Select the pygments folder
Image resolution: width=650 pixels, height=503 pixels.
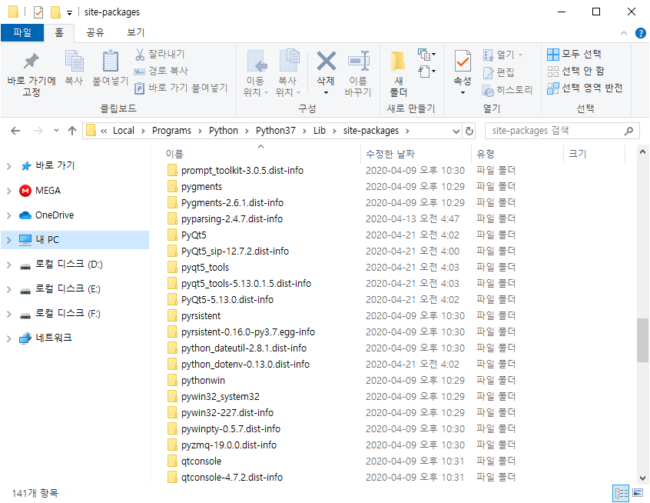[x=201, y=187]
